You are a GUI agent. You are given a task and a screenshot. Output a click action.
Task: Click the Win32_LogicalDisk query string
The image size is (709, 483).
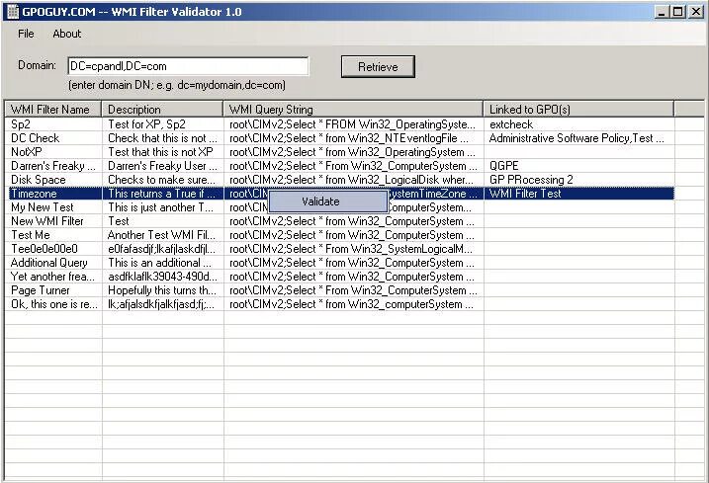click(x=351, y=180)
